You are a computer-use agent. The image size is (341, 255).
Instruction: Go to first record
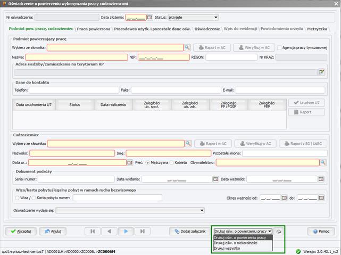[x=93, y=231]
